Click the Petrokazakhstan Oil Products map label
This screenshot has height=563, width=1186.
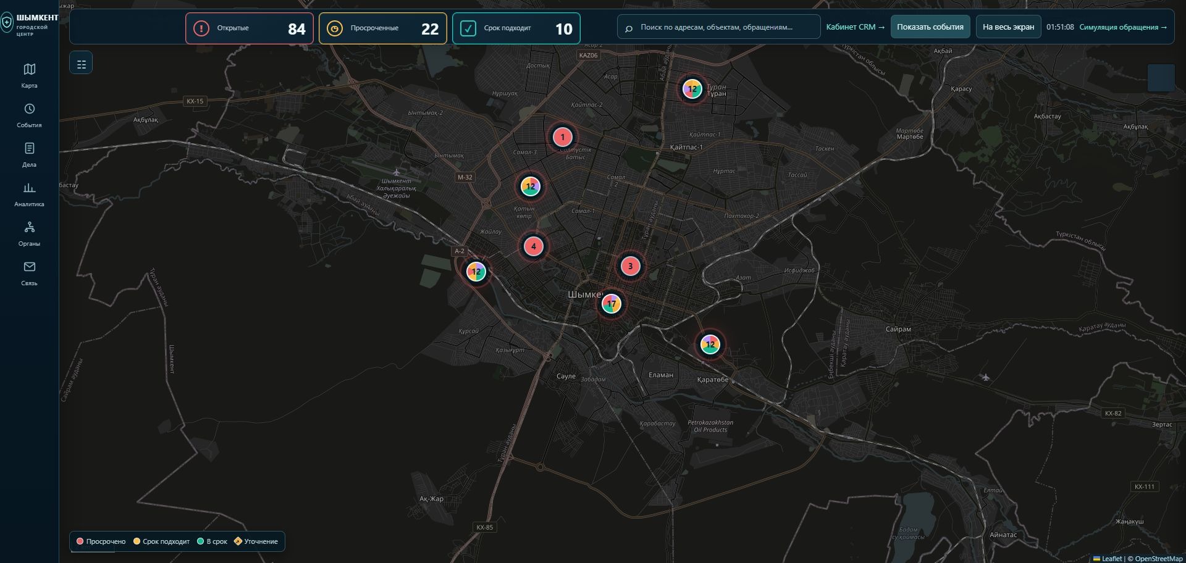pos(710,426)
